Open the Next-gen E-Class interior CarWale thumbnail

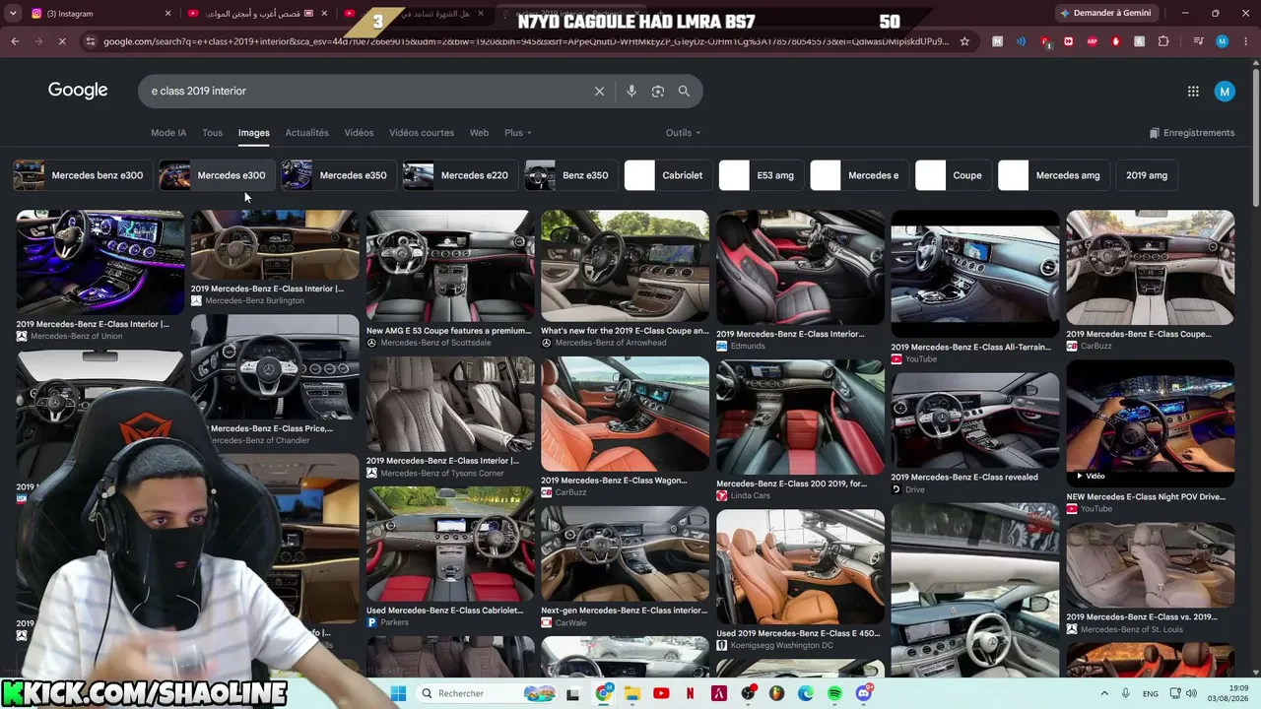pyautogui.click(x=625, y=553)
